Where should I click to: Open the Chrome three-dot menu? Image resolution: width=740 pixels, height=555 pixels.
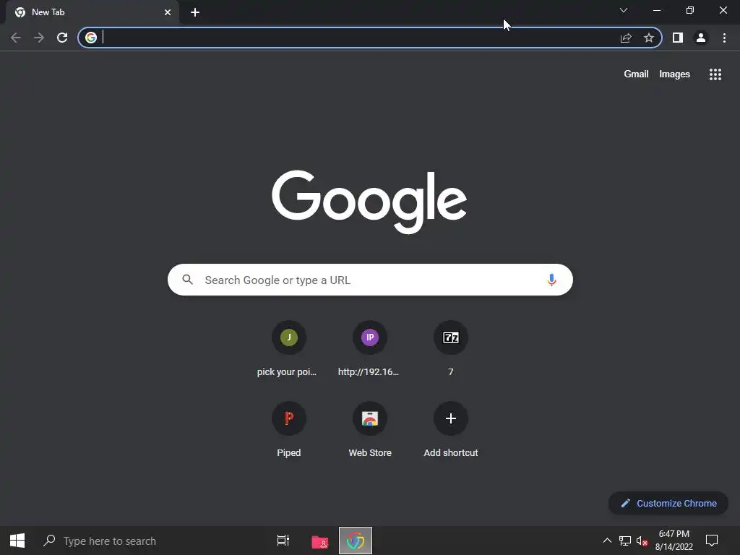(x=724, y=38)
